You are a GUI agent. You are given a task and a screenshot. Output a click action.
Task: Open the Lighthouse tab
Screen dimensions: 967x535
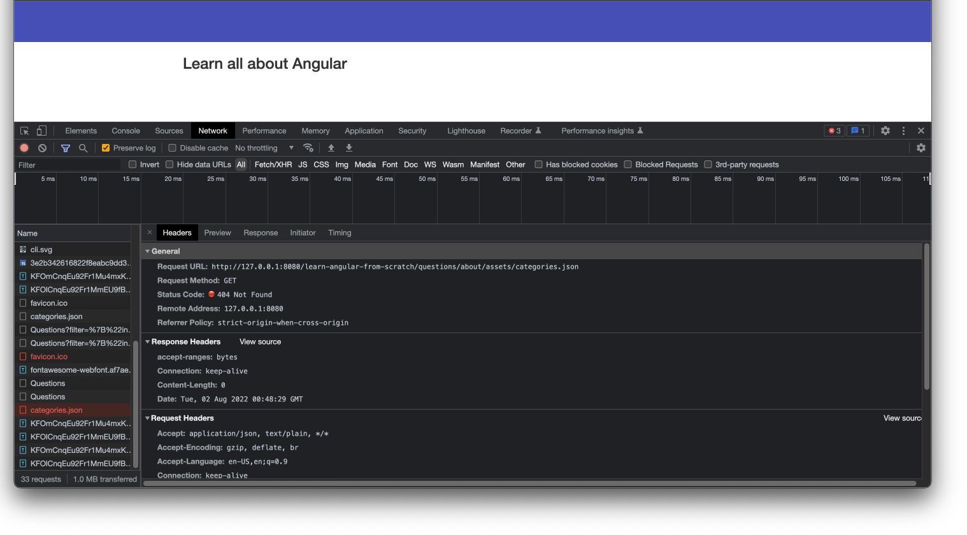tap(466, 131)
